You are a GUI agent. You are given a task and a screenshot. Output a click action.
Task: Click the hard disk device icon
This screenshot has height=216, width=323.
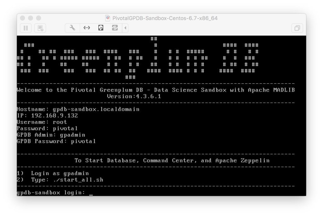tap(101, 28)
